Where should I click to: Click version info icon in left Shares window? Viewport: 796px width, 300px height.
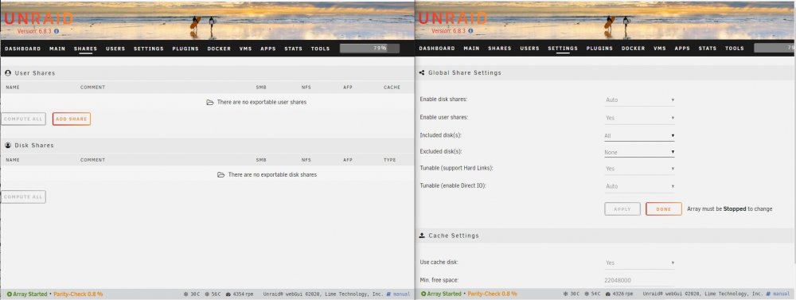(57, 31)
